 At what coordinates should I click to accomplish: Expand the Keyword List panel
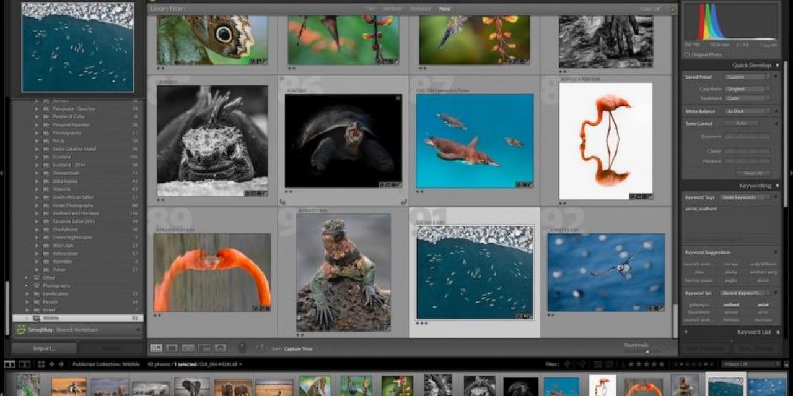pyautogui.click(x=777, y=332)
